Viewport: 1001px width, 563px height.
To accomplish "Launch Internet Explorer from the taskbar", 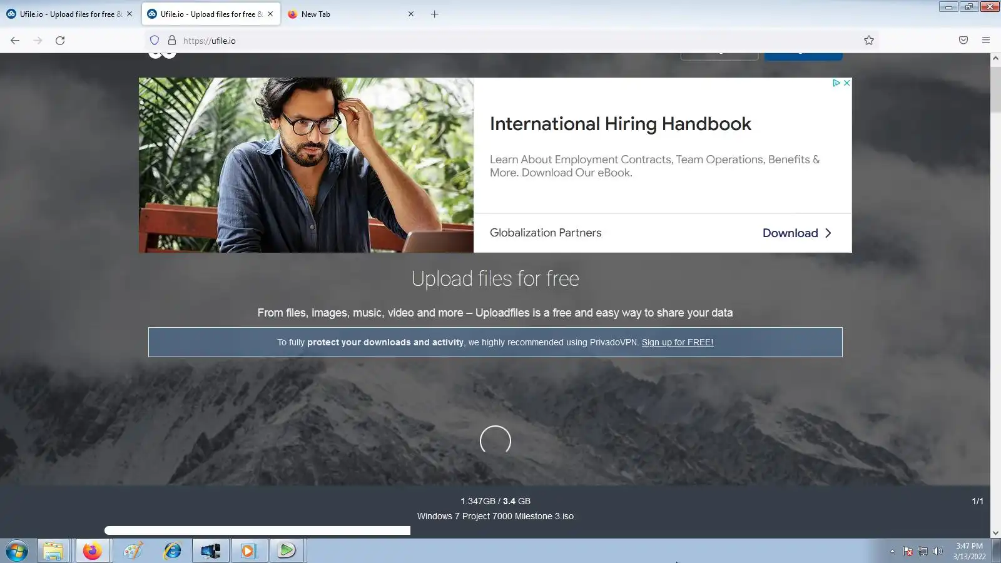I will pyautogui.click(x=172, y=551).
